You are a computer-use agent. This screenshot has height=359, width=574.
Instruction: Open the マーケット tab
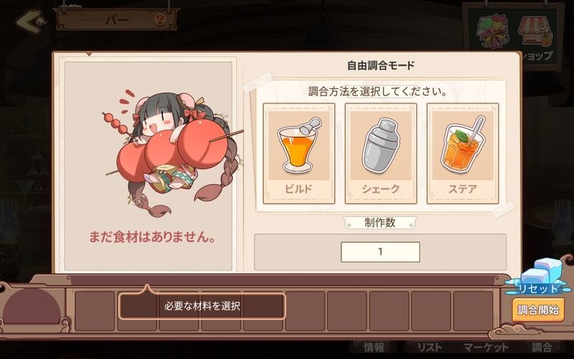coord(486,347)
